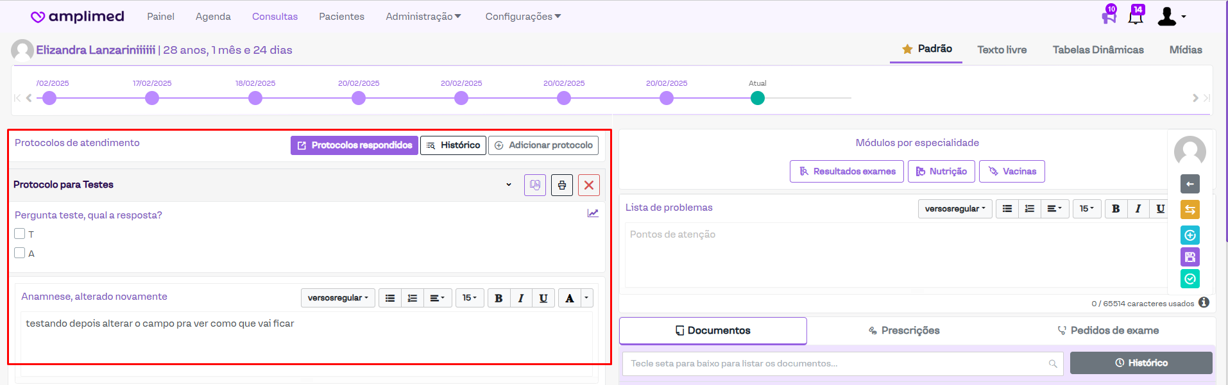Click the gray back arrow sidebar icon
Viewport: 1228px width, 385px height.
point(1190,184)
